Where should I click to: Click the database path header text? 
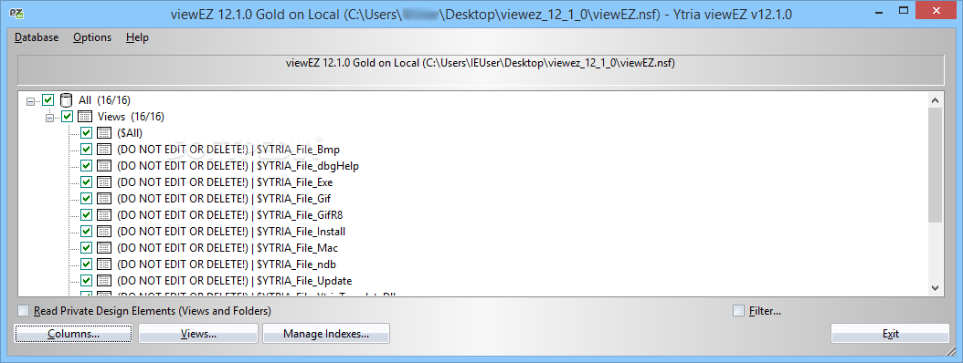coord(481,63)
